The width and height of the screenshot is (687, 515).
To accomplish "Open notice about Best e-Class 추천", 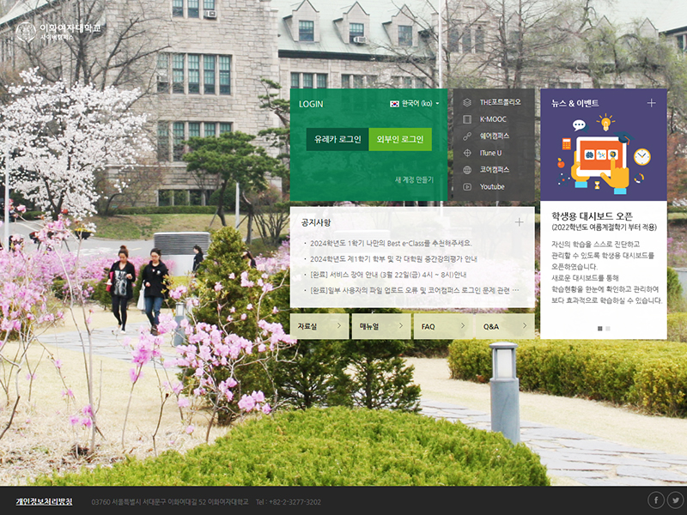I will pyautogui.click(x=391, y=243).
